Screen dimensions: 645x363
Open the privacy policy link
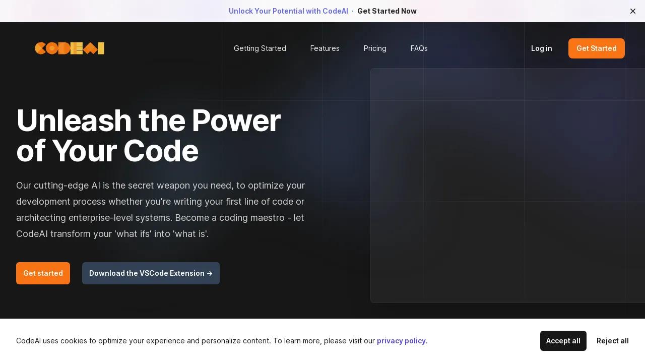401,341
